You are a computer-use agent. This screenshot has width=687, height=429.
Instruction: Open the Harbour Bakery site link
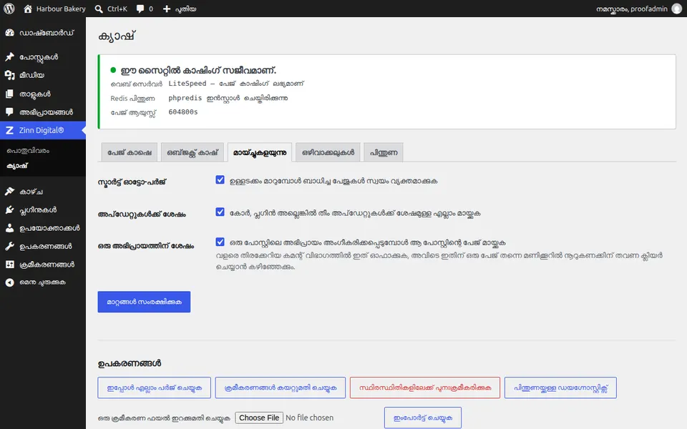pyautogui.click(x=61, y=9)
